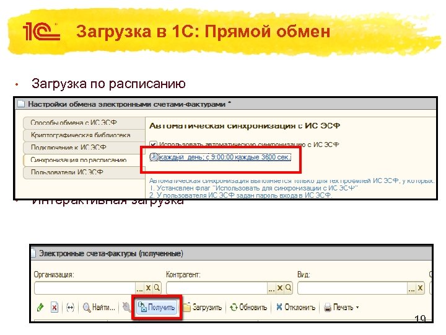
Task: Open the Организация selection list with the ... button
Action: (139, 288)
